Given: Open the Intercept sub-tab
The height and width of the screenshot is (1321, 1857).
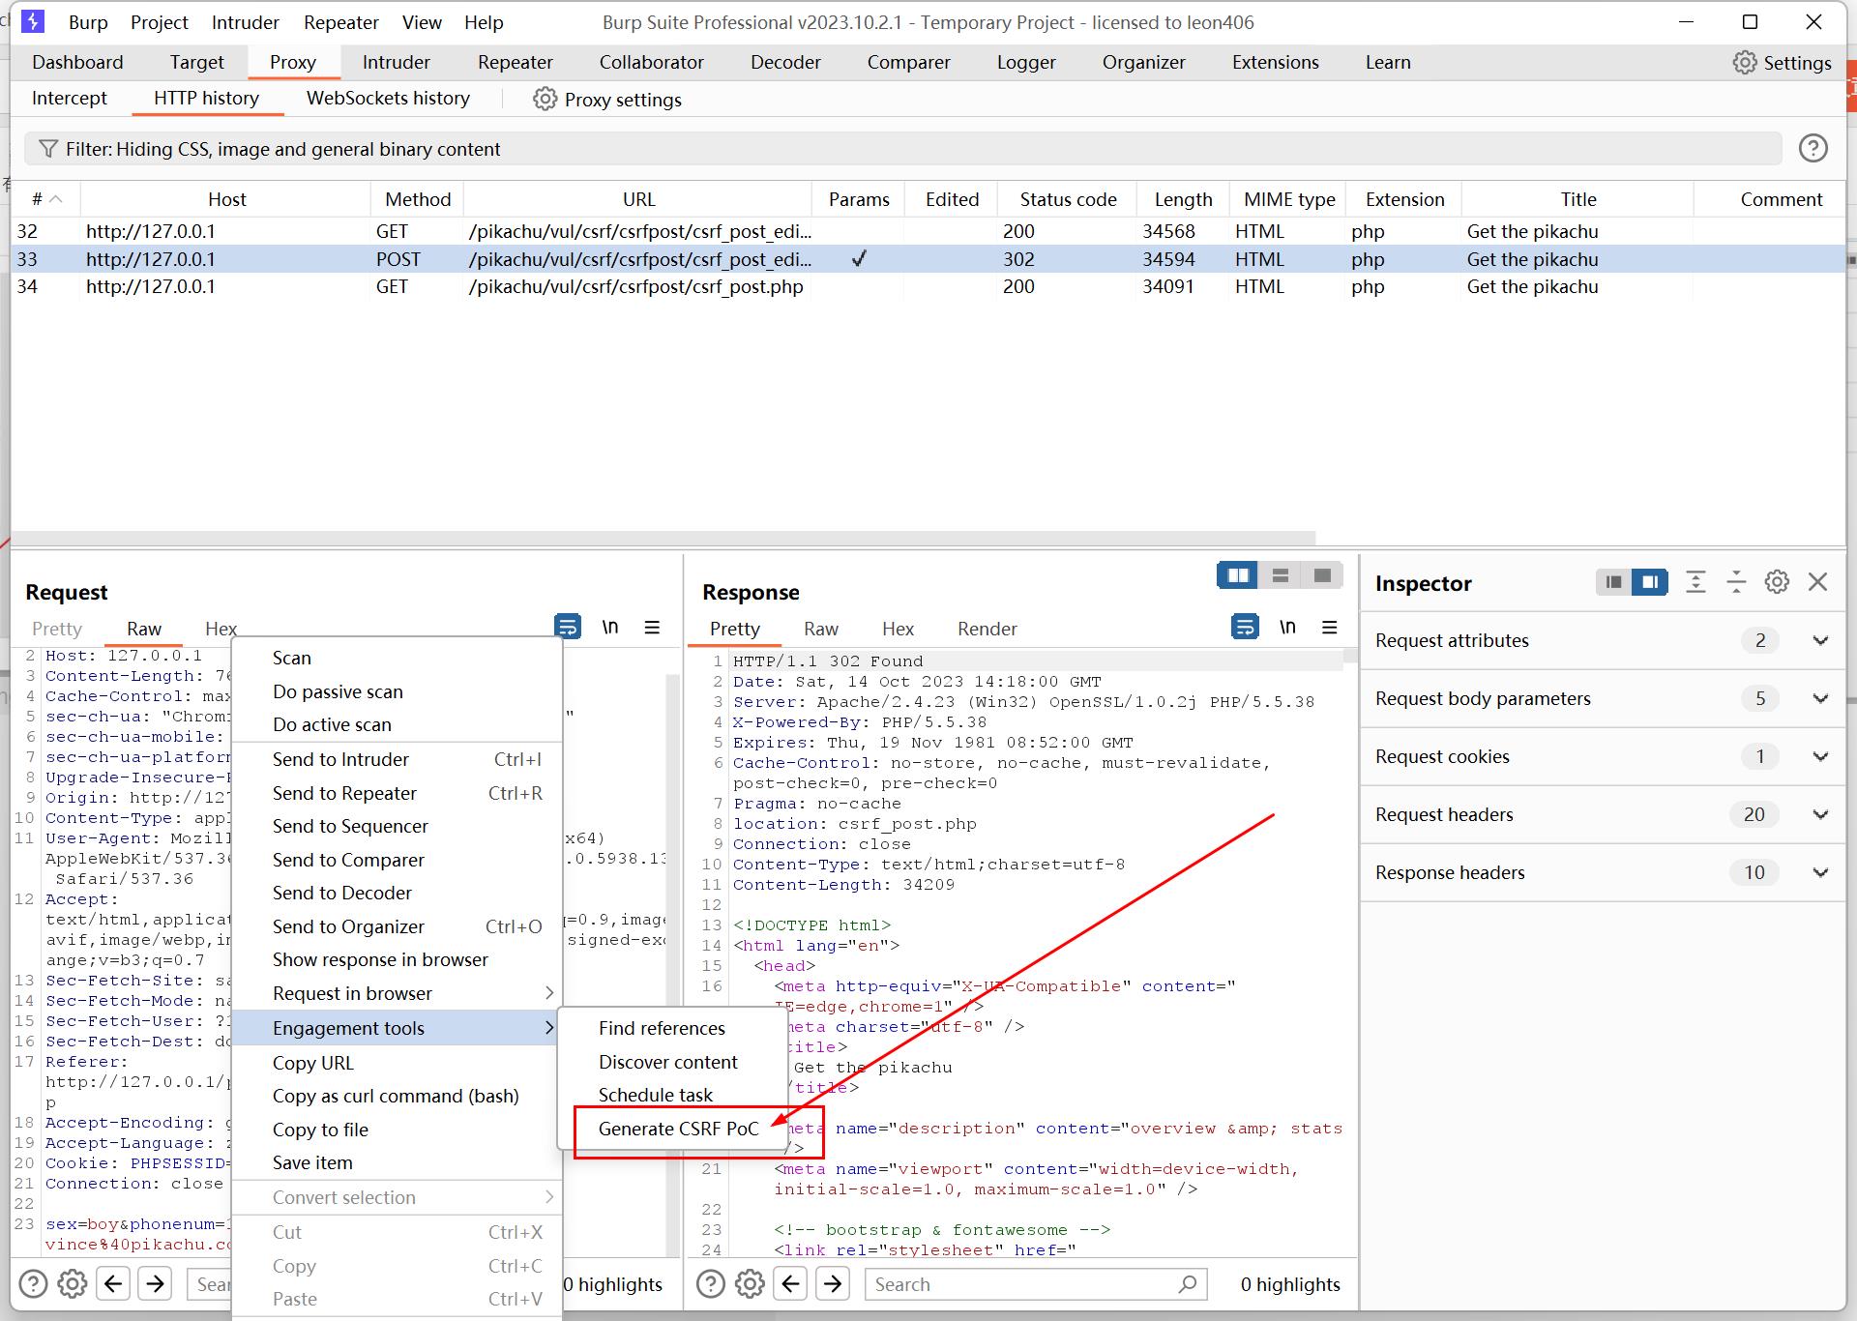Looking at the screenshot, I should pos(70,98).
